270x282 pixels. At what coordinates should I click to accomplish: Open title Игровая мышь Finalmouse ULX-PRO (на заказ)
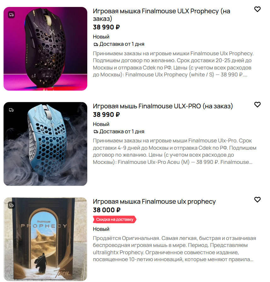tap(163, 106)
